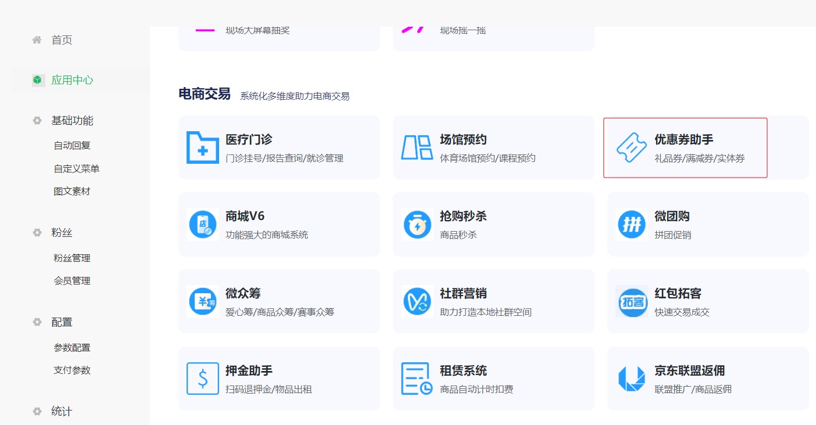Click the green cube icon beside 应用中心
816x425 pixels.
(38, 80)
